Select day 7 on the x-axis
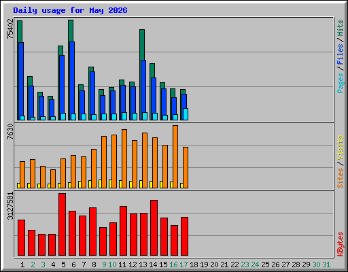This screenshot has width=348, height=272. point(84,265)
